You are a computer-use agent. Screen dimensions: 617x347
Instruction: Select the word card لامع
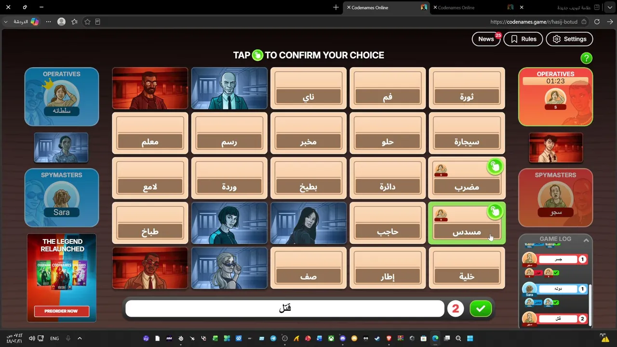[150, 178]
